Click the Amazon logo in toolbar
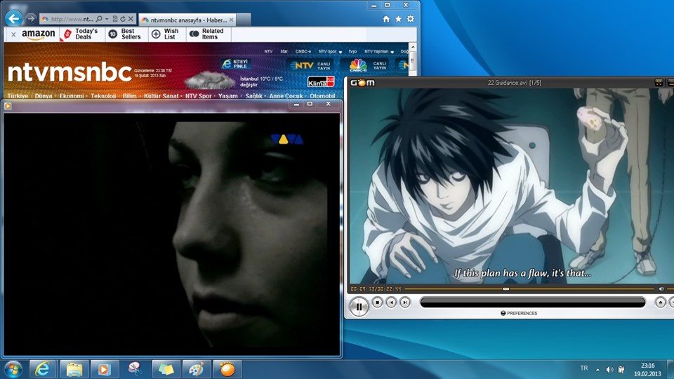Viewport: 674px width, 379px height. (38, 34)
